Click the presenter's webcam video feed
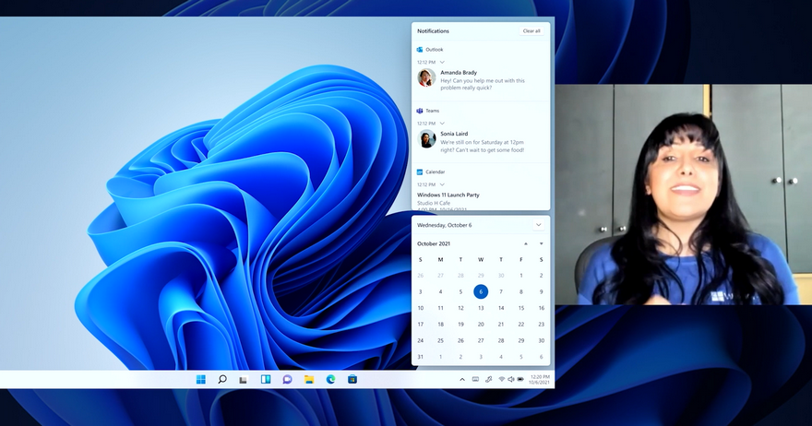This screenshot has height=426, width=812. tap(683, 195)
